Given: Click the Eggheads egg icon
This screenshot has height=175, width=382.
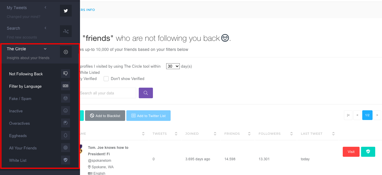Looking at the screenshot, I should pos(66,136).
